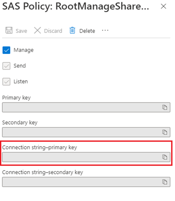This screenshot has width=175, height=201.
Task: Copy the Secondary key value
Action: pyautogui.click(x=165, y=132)
